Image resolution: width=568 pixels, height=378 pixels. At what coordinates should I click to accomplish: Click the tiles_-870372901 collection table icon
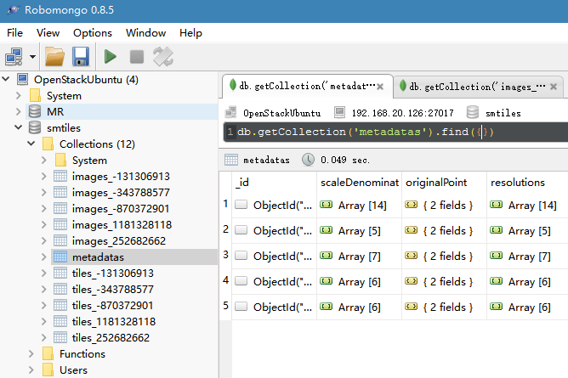click(60, 305)
